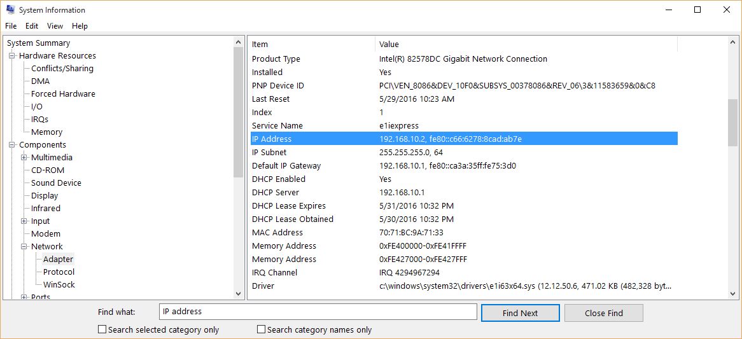Image resolution: width=742 pixels, height=339 pixels.
Task: Select the I/O tree item
Action: (36, 107)
